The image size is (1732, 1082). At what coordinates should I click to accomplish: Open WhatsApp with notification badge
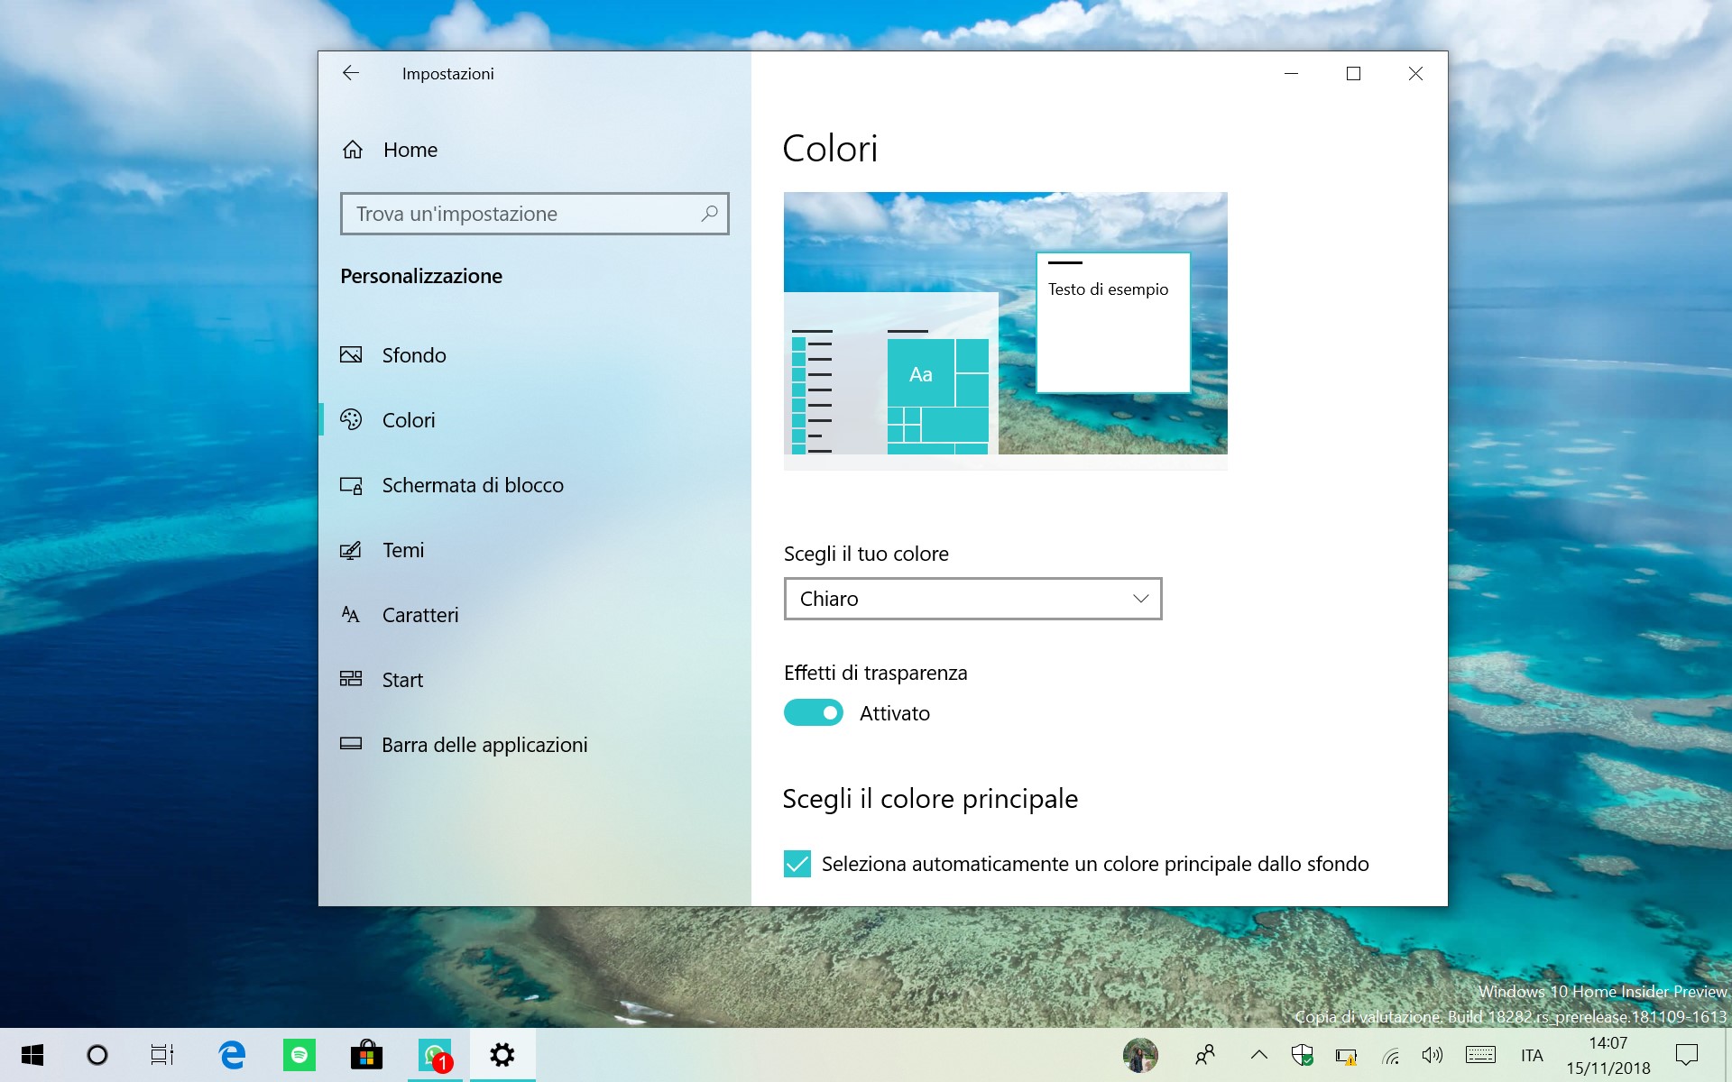(435, 1055)
